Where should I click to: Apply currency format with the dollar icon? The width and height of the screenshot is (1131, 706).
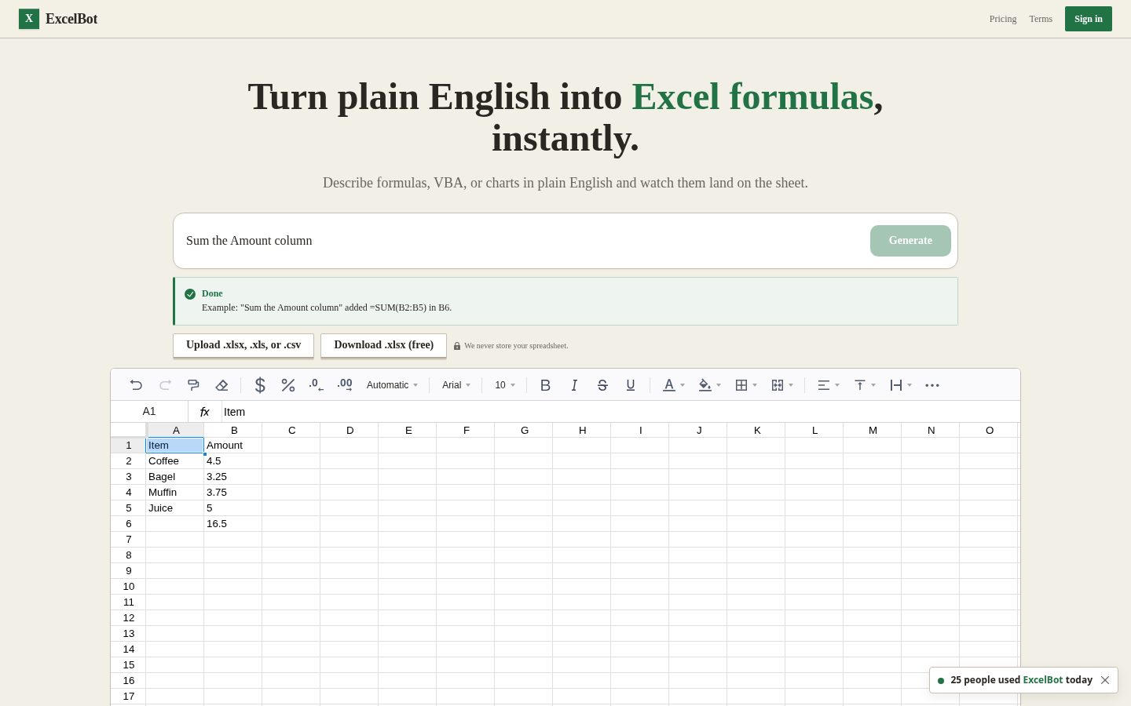[x=260, y=385]
